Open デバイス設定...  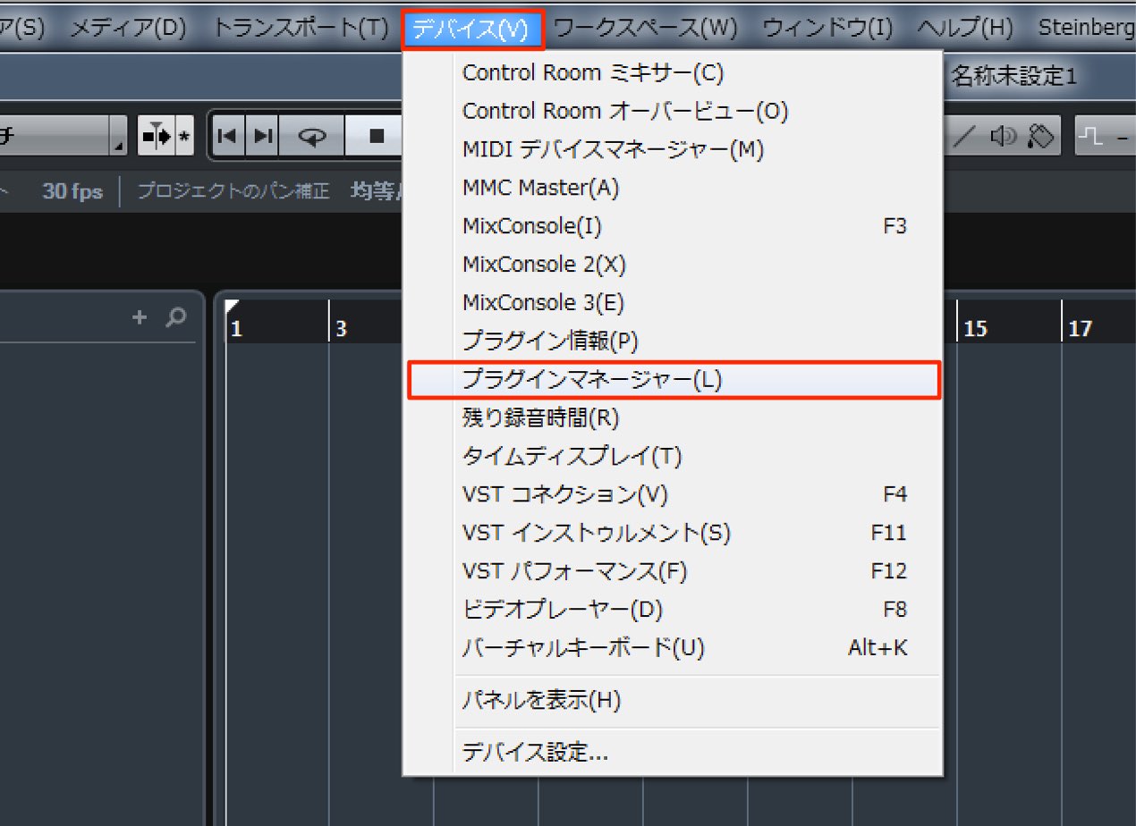[673, 753]
